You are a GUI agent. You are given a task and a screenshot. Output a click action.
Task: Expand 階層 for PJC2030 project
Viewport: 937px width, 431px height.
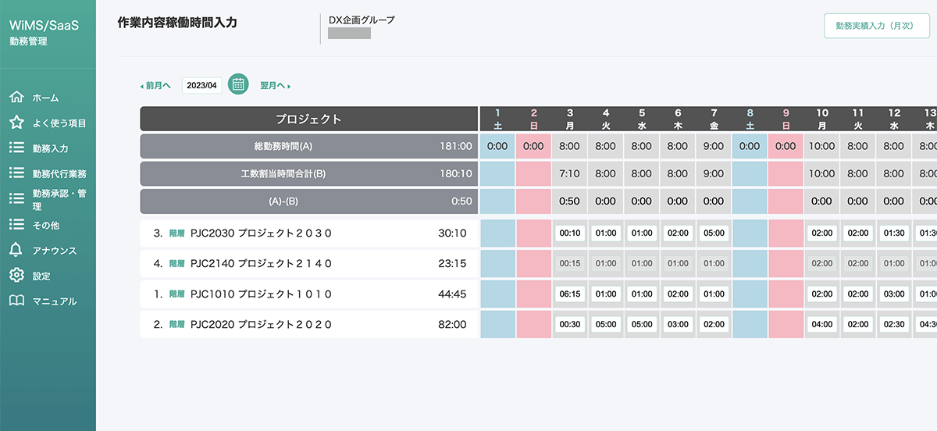pos(176,233)
